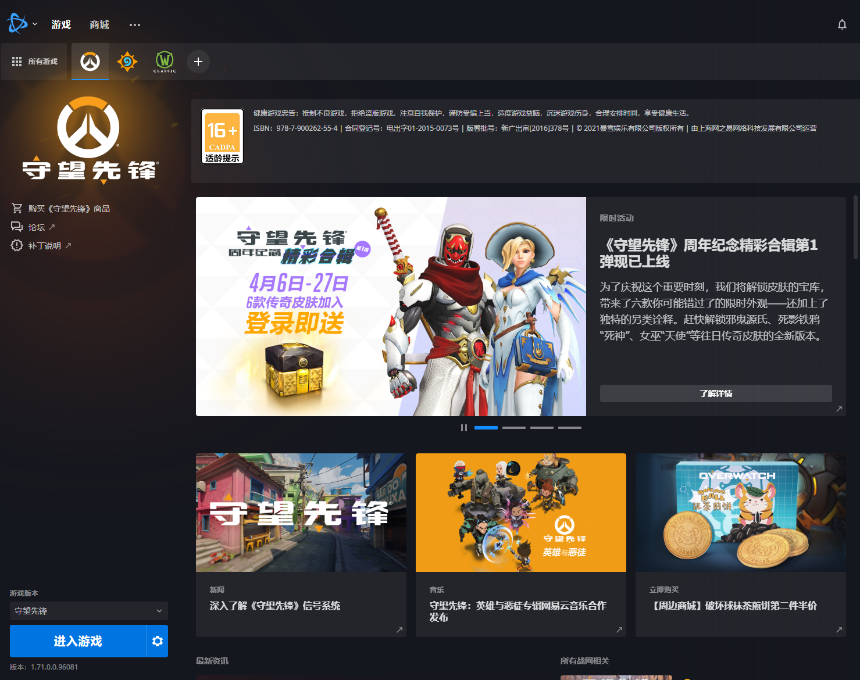Jump to the second carousel slide indicator
Image resolution: width=860 pixels, height=680 pixels.
click(514, 428)
